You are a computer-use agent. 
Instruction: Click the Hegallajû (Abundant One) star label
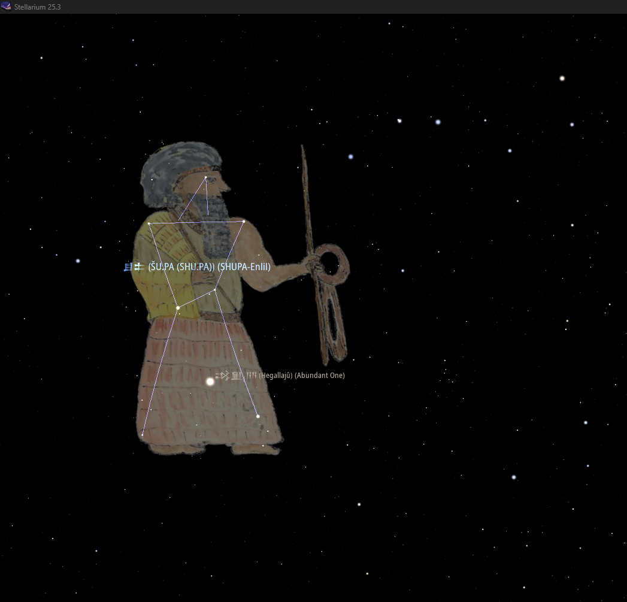pos(301,376)
